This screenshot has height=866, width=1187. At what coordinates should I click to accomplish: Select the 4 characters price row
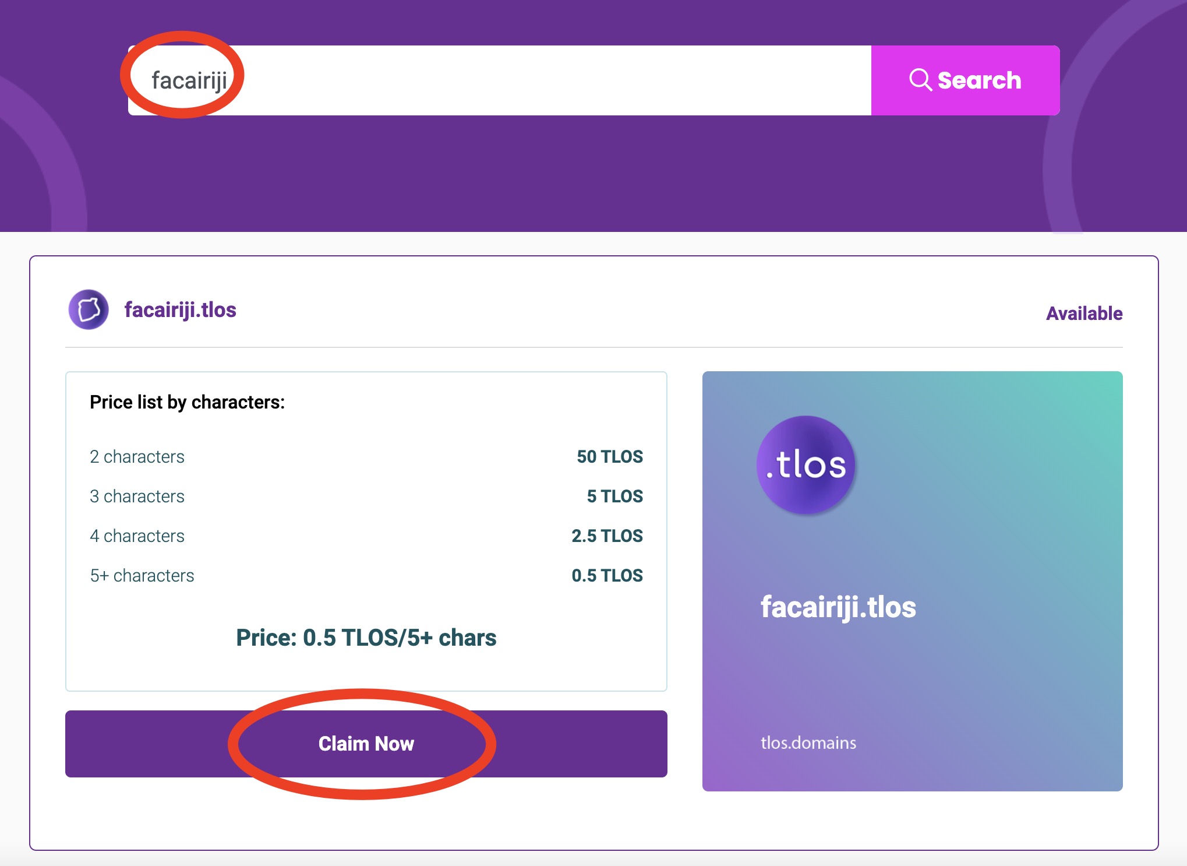click(x=137, y=536)
